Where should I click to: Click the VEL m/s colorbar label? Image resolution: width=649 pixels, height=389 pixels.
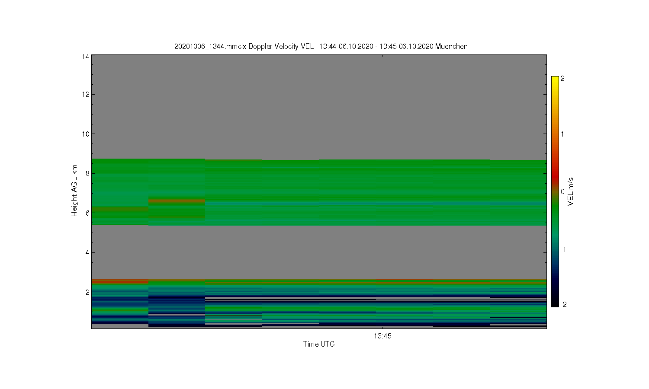click(x=571, y=191)
